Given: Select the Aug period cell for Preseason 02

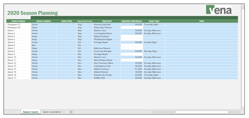Looking at the screenshot, I should point(85,27).
